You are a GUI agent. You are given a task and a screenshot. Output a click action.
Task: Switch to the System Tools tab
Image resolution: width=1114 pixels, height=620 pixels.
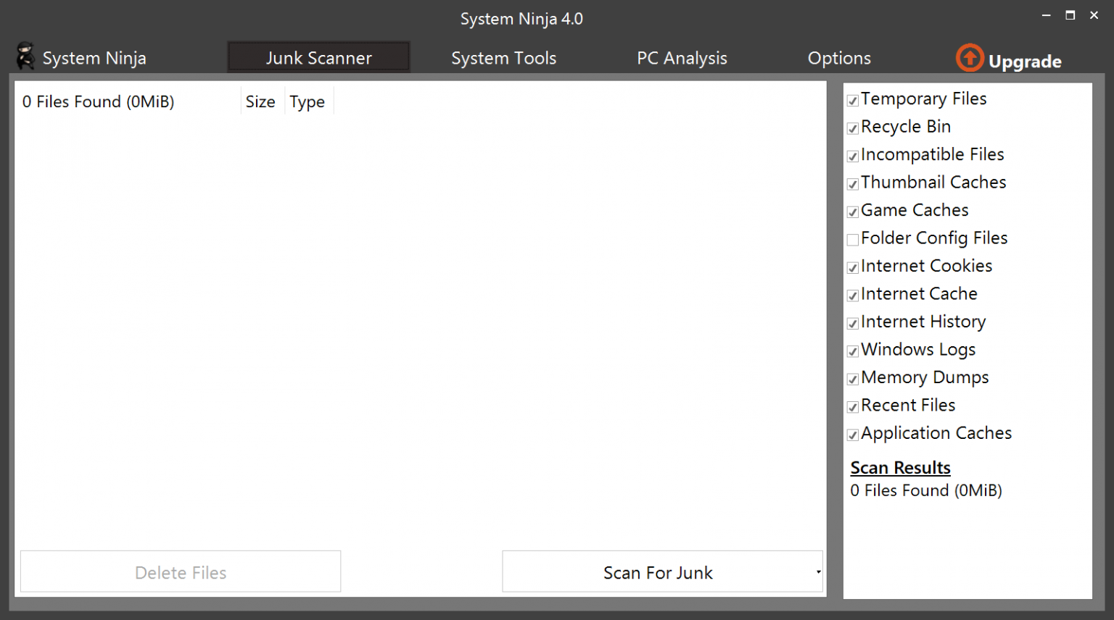[503, 57]
